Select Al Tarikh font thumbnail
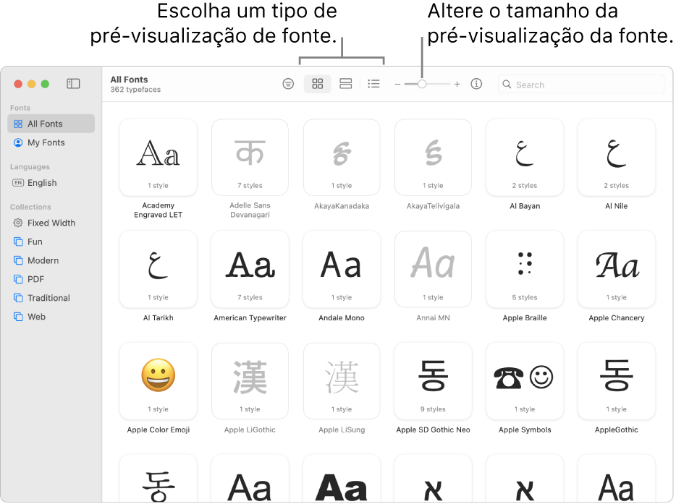Image resolution: width=676 pixels, height=504 pixels. (159, 270)
